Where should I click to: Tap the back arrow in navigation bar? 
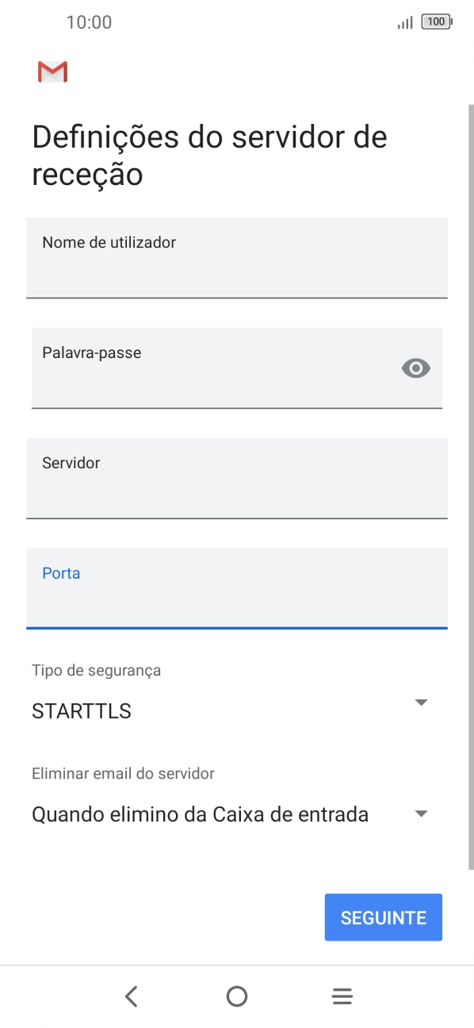click(131, 995)
